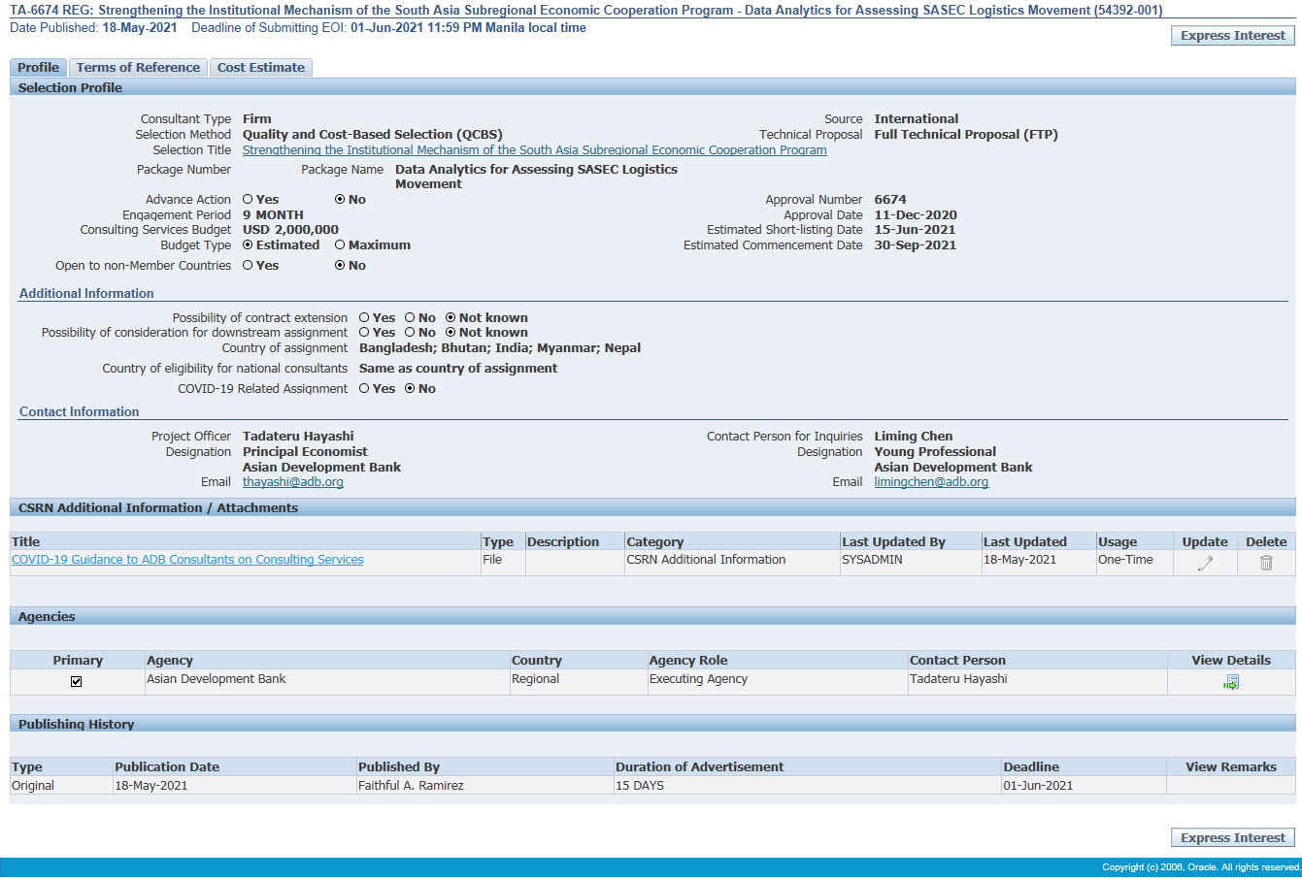This screenshot has height=879, width=1302.
Task: Click the top Express Interest button
Action: pyautogui.click(x=1233, y=36)
